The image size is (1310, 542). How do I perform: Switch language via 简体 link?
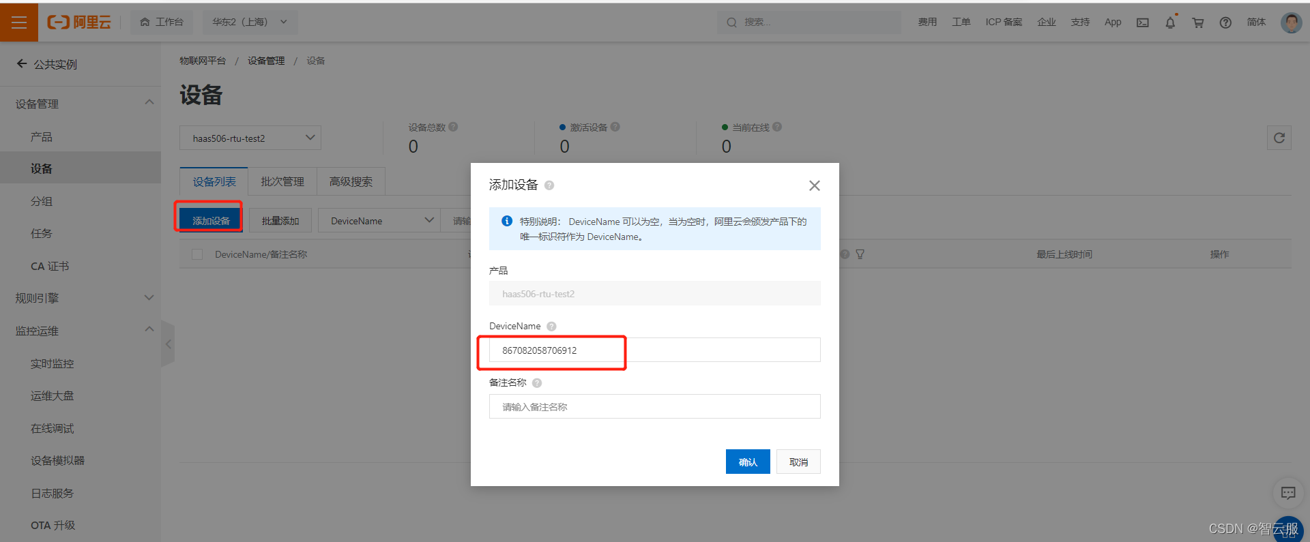(x=1256, y=22)
